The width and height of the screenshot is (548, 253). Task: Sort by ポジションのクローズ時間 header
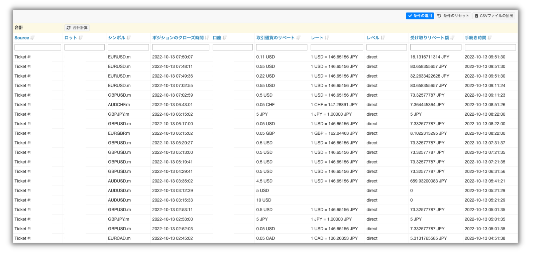[178, 38]
